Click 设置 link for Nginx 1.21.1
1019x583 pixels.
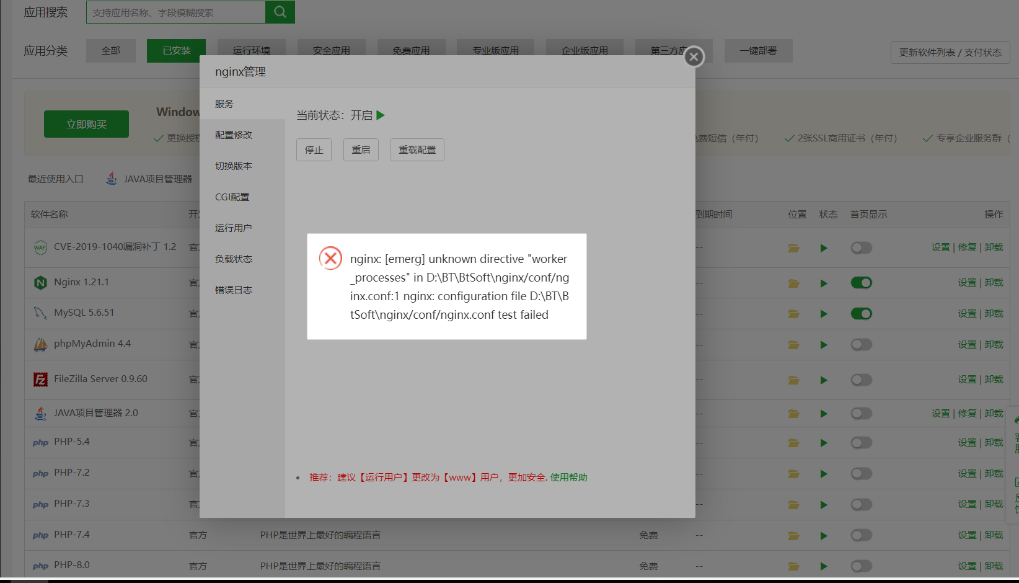(x=967, y=283)
